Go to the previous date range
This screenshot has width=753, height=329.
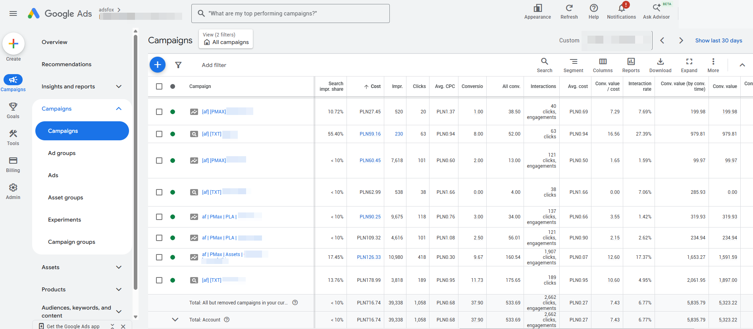coord(662,40)
